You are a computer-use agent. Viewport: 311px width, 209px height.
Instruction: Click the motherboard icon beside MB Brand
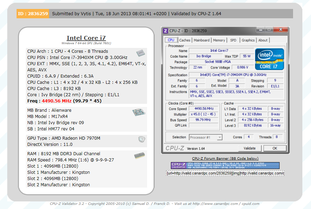(x=139, y=112)
